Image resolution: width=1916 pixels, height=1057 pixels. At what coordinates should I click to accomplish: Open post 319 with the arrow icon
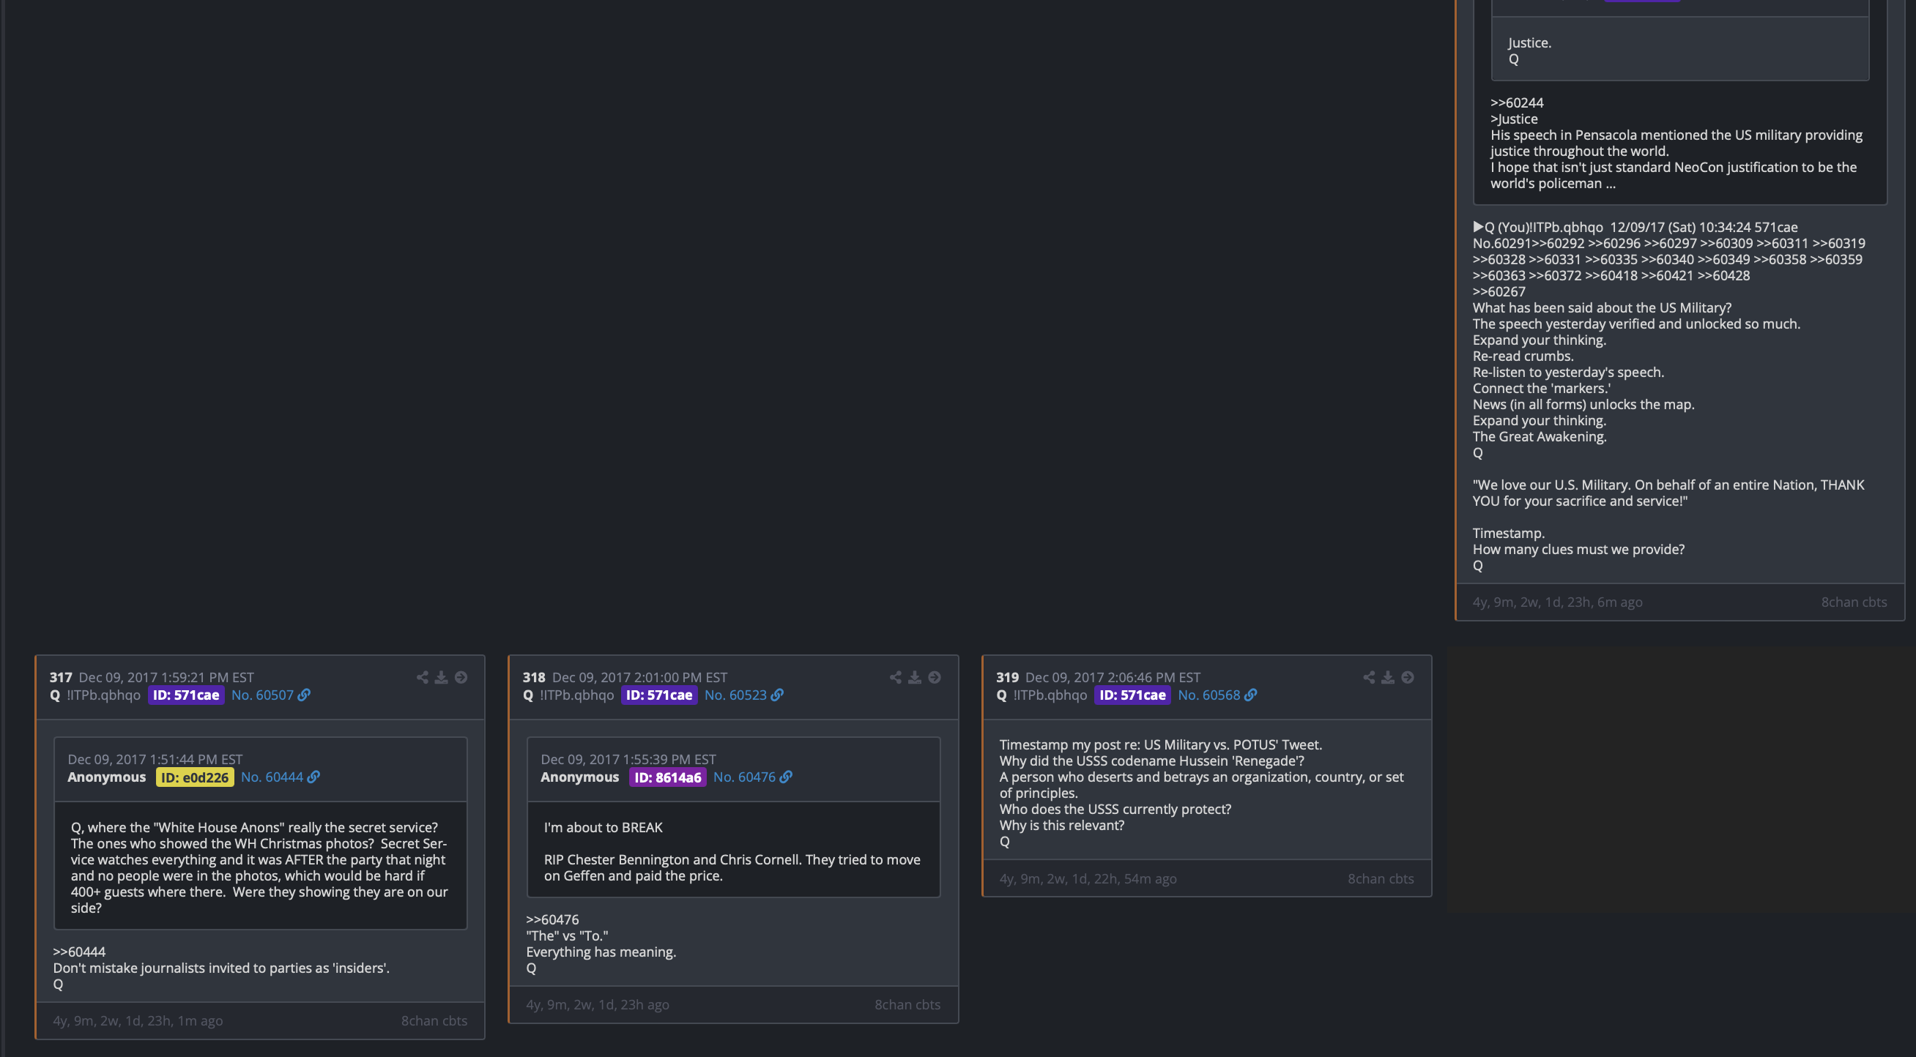click(1408, 677)
